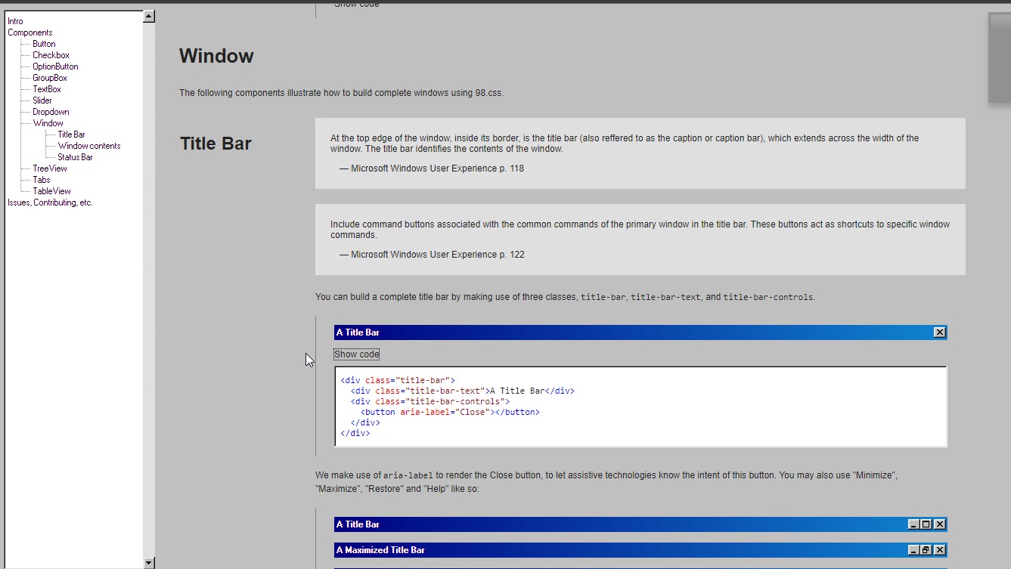
Task: Click the sidebar scroll up arrow
Action: tap(149, 16)
